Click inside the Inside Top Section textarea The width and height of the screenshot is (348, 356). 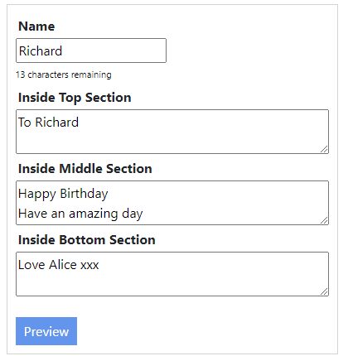(x=172, y=132)
